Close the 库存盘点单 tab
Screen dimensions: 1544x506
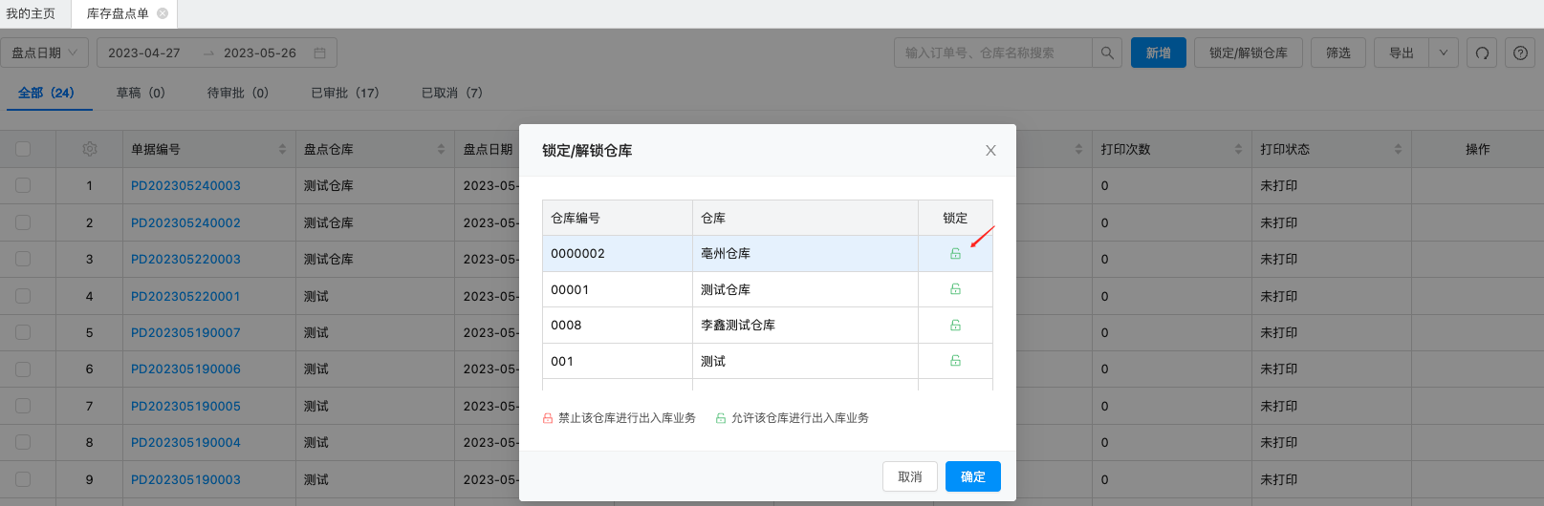pos(163,13)
